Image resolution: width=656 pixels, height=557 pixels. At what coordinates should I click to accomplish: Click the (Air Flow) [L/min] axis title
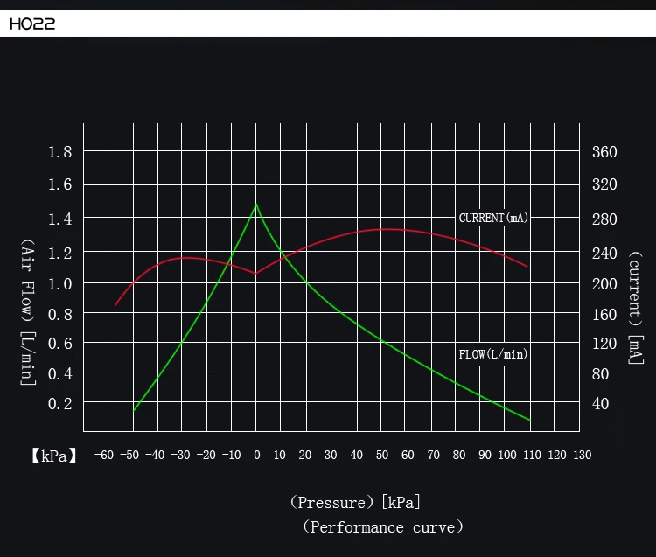28,312
